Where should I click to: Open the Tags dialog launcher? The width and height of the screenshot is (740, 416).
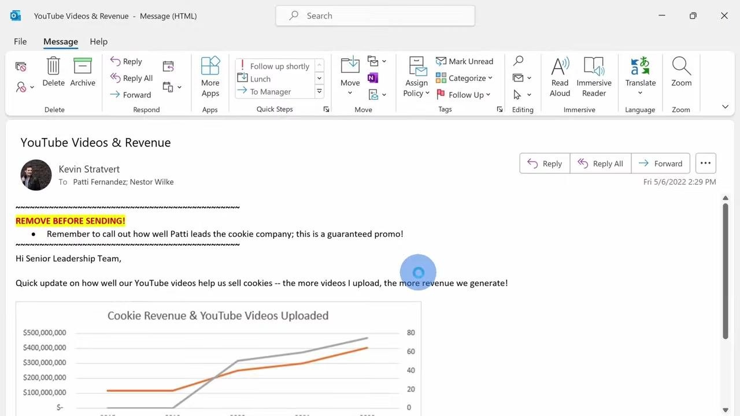499,109
